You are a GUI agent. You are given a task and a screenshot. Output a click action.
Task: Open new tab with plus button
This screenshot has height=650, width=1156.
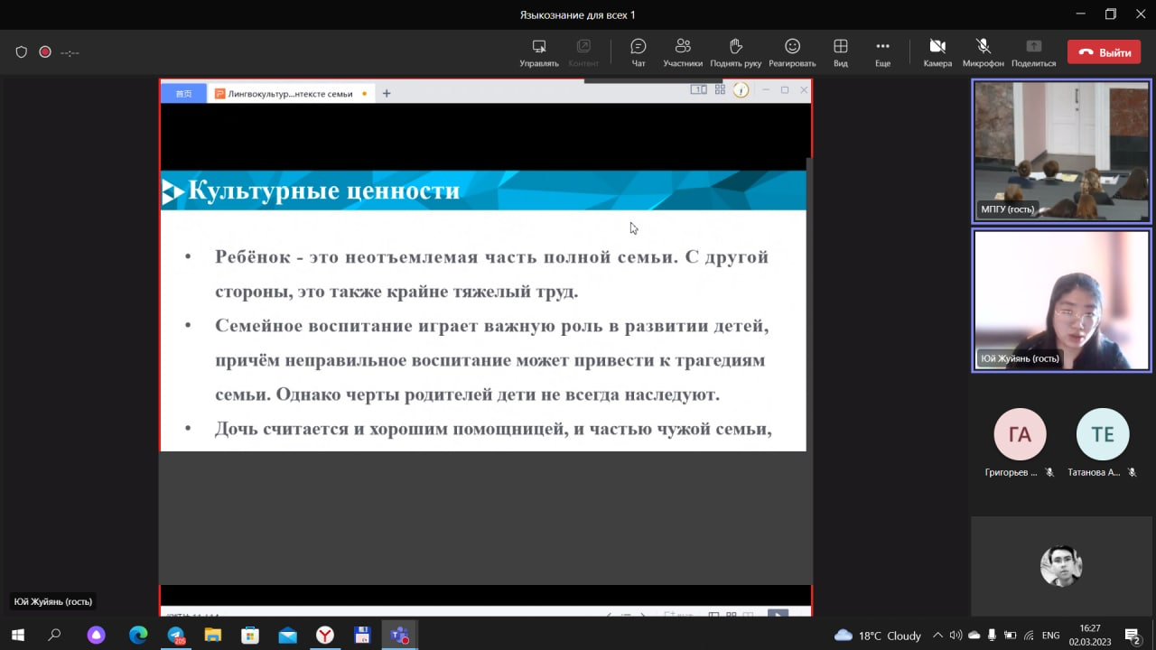(x=387, y=94)
